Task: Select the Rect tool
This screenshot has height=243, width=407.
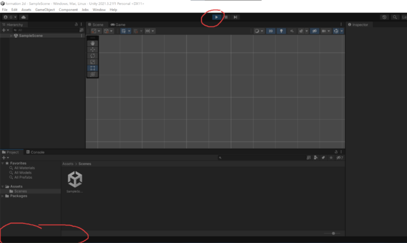Action: click(93, 68)
